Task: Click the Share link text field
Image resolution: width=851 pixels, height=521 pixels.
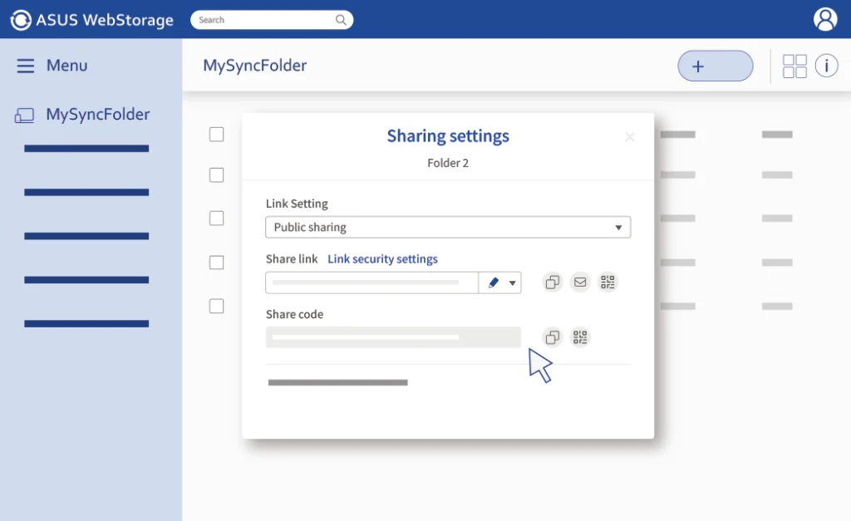Action: coord(371,283)
